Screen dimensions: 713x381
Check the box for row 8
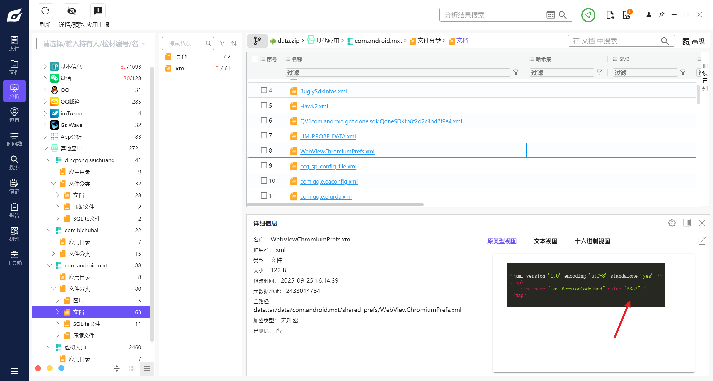tap(263, 150)
